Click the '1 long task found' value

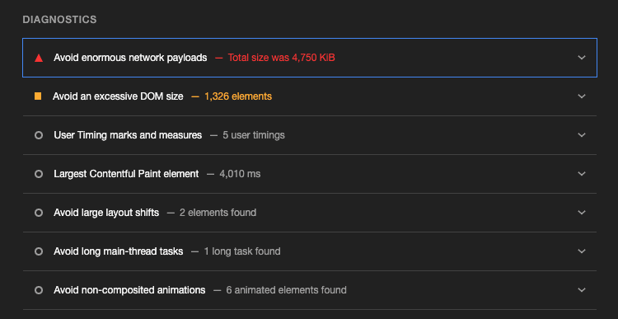[242, 251]
